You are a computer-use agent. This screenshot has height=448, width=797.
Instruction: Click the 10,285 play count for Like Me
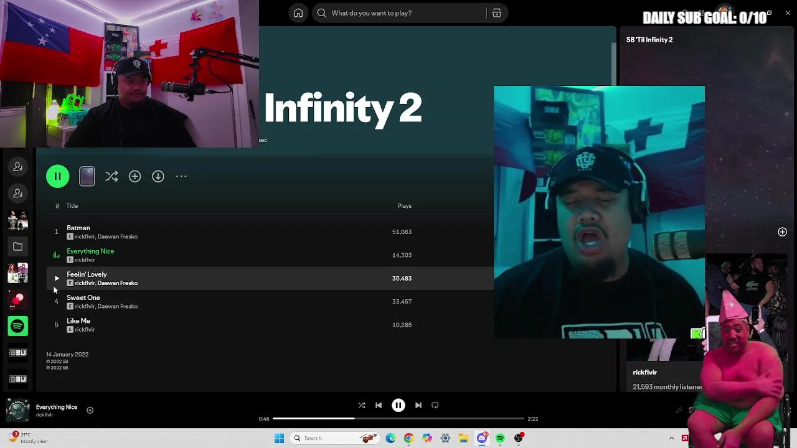point(402,325)
